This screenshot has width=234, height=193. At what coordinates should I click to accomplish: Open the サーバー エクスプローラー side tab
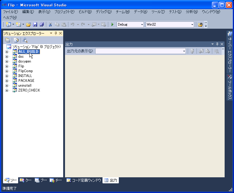pyautogui.click(x=230, y=52)
